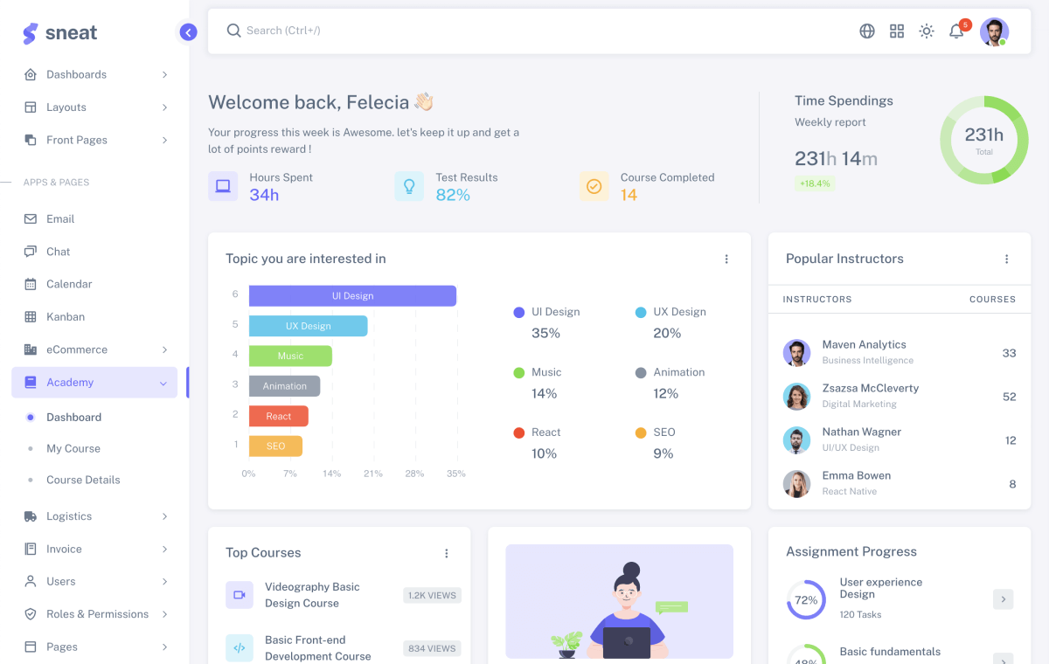Open Course Details from the sidebar
Screen dimensions: 1049x664
point(81,480)
